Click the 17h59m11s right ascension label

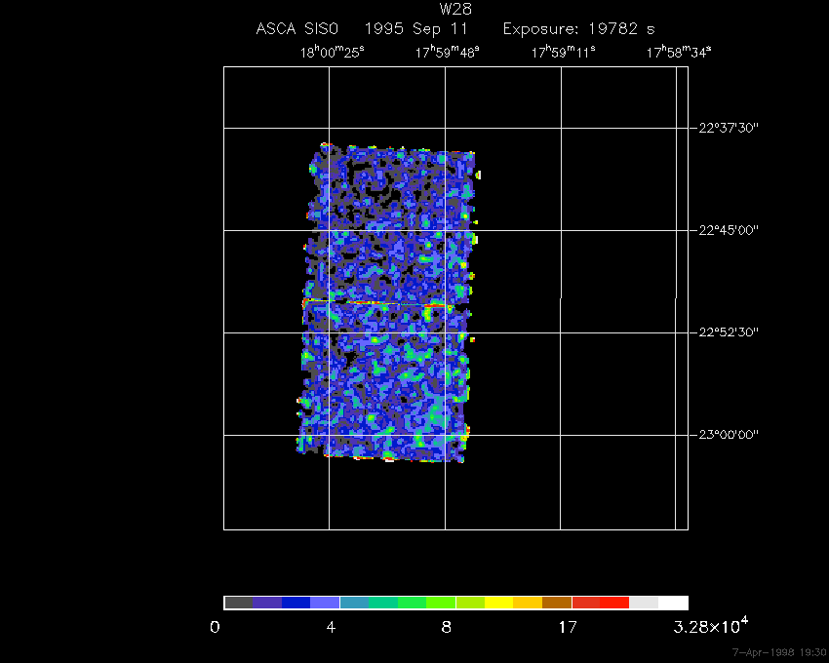(x=563, y=52)
